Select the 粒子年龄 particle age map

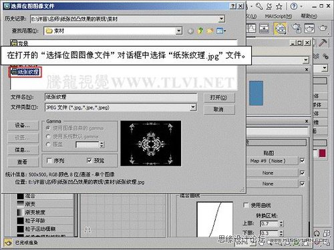coord(45,221)
